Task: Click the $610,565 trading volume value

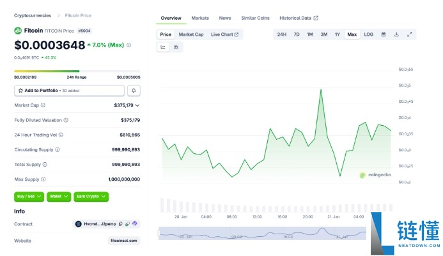Action: (130, 135)
